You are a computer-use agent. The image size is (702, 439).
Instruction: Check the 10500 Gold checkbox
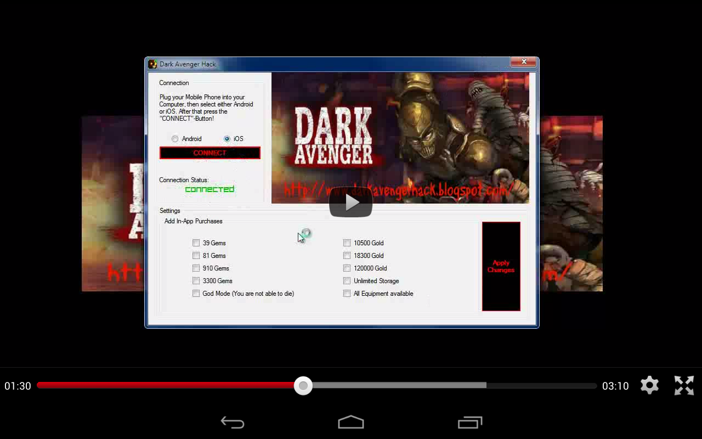[x=347, y=243]
